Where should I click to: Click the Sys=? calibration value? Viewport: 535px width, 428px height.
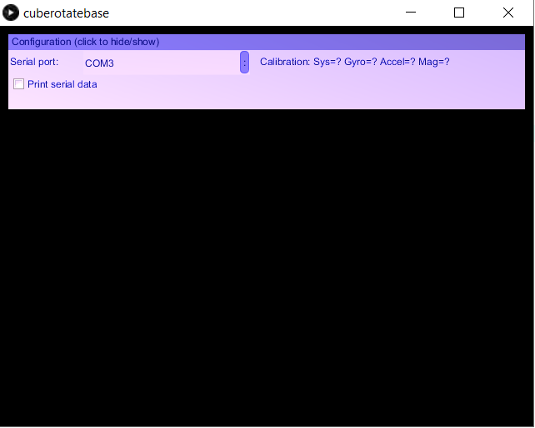(x=327, y=62)
